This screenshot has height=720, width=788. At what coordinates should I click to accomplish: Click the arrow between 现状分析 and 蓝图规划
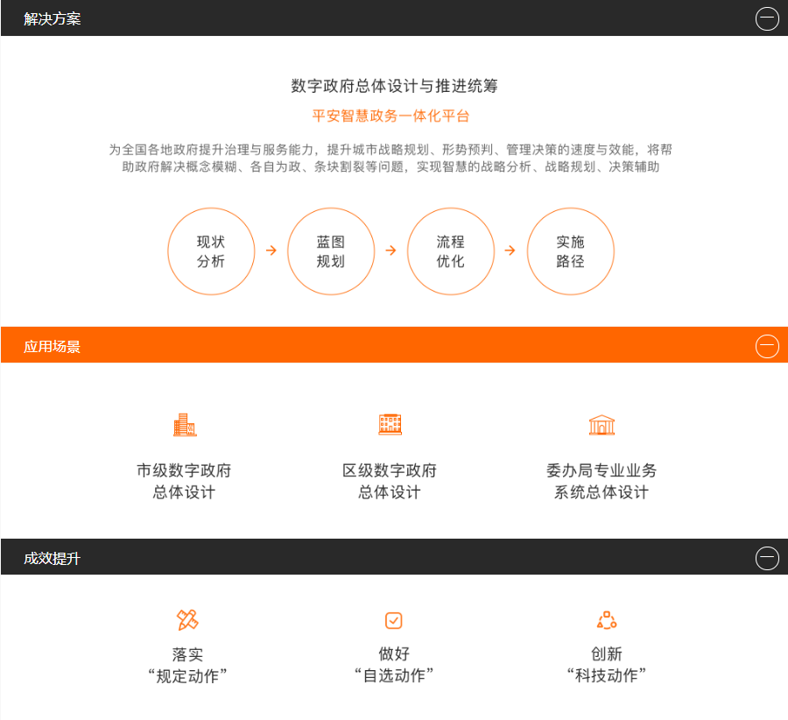pos(271,251)
